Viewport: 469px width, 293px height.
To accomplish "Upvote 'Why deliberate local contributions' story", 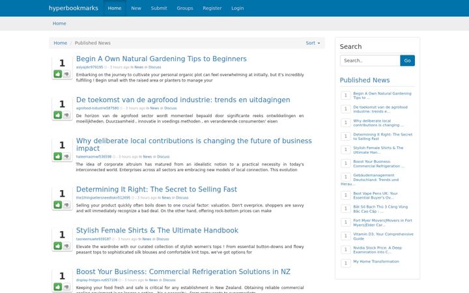I will 58,156.
